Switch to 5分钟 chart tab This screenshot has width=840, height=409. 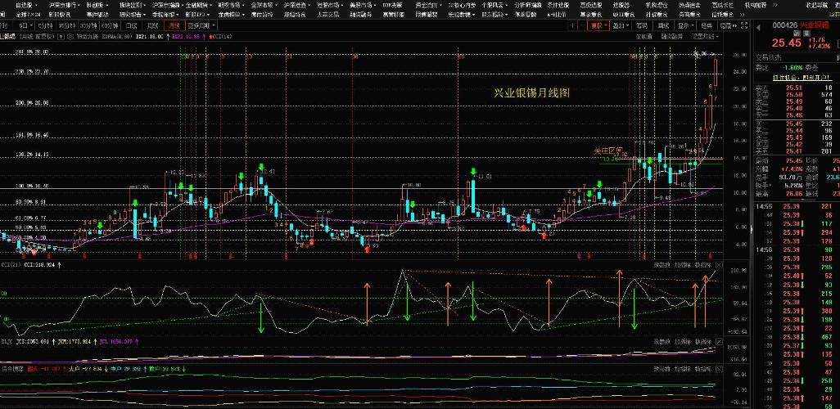pos(46,25)
